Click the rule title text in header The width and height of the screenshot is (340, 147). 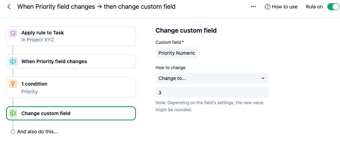coord(96,7)
